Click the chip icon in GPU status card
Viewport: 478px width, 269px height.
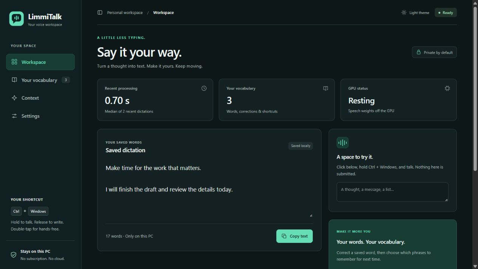click(x=447, y=88)
